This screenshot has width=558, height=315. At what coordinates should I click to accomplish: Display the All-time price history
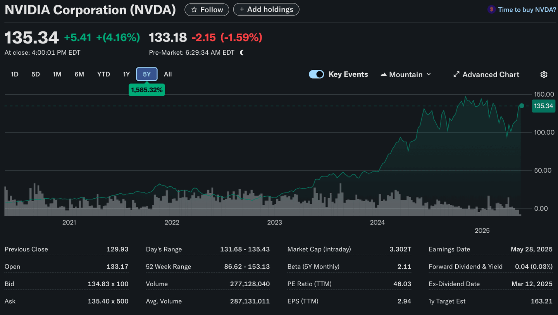click(168, 74)
